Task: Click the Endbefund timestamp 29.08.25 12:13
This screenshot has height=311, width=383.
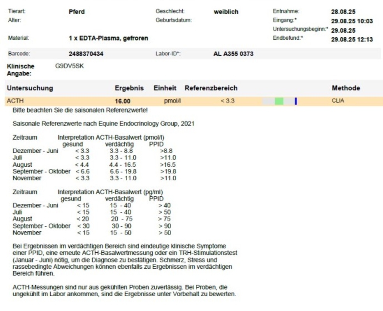Action: tap(352, 40)
